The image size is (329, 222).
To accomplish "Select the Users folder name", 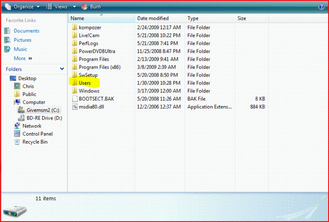I will 85,83.
